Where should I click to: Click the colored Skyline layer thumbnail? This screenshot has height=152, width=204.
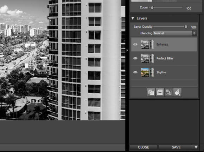pyautogui.click(x=147, y=72)
